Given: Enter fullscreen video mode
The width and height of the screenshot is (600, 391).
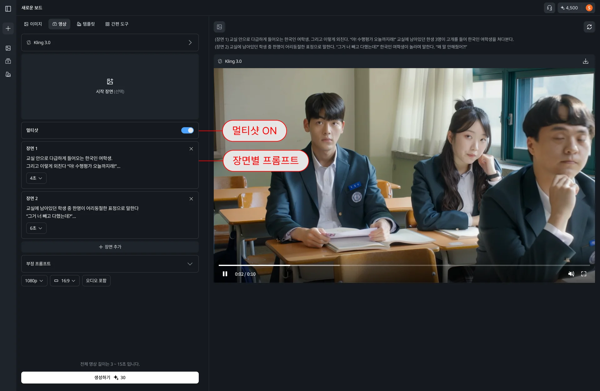Looking at the screenshot, I should (x=583, y=274).
